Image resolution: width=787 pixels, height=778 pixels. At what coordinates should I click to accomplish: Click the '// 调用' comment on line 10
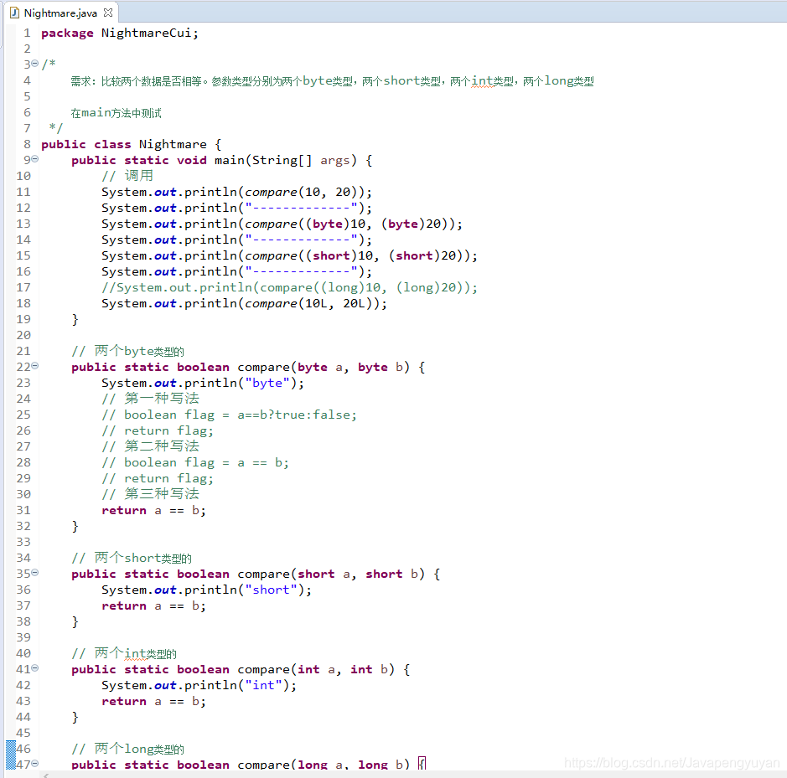tap(127, 176)
